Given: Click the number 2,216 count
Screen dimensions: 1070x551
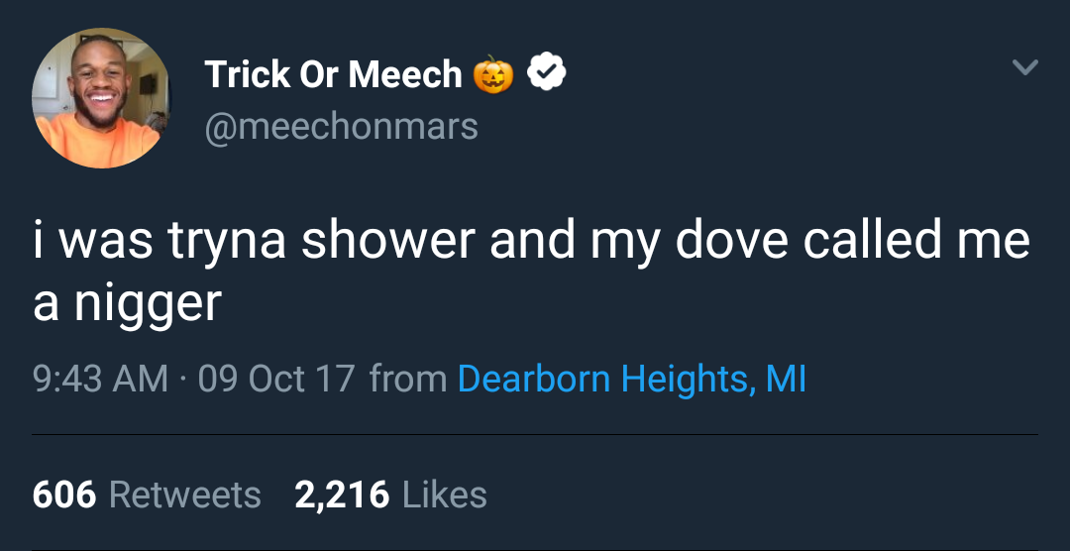Looking at the screenshot, I should [342, 494].
